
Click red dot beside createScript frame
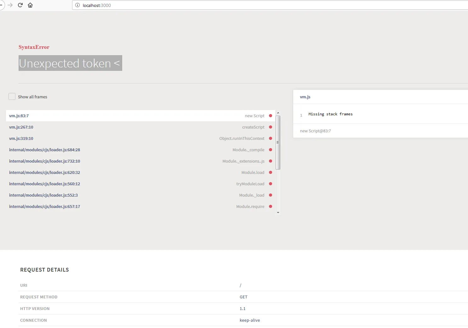click(271, 127)
